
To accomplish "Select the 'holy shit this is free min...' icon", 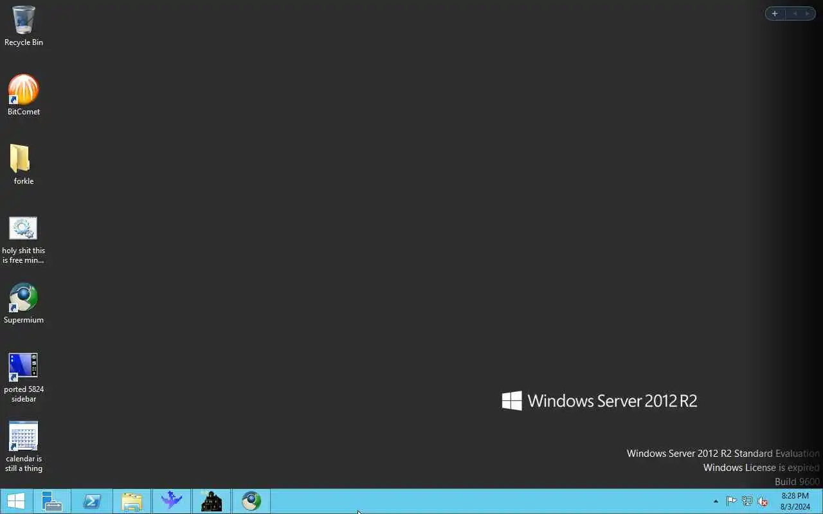I will [23, 240].
